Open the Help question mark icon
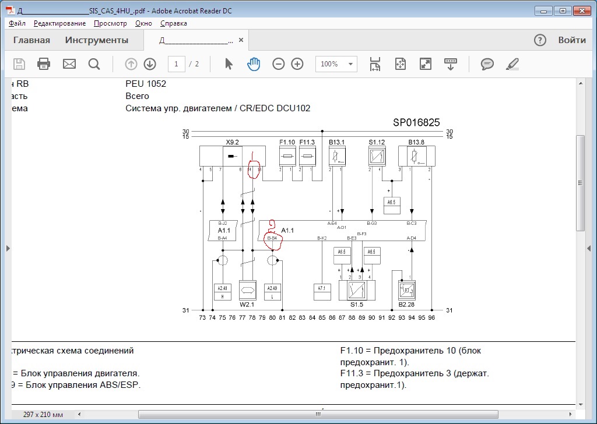Image resolution: width=597 pixels, height=424 pixels. pyautogui.click(x=540, y=40)
